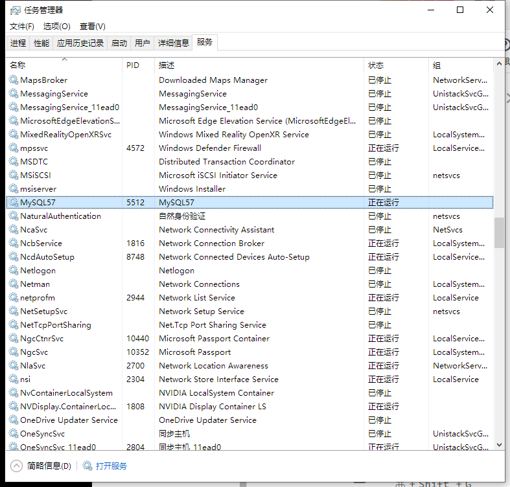This screenshot has height=487, width=510.
Task: Click the Microsoft iSCSI Initiator Service description
Action: (x=218, y=176)
